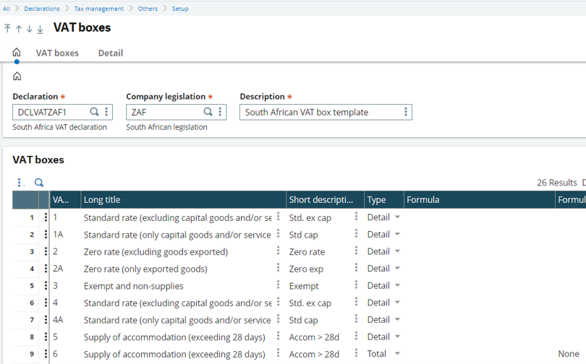586x364 pixels.
Task: Expand Type dropdown for row 1
Action: 397,217
